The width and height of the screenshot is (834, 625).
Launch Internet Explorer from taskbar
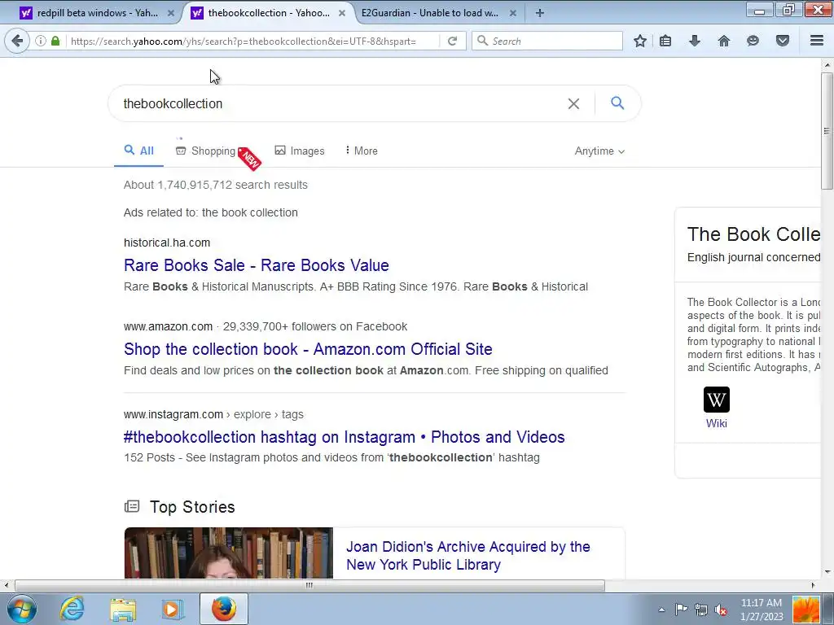72,609
